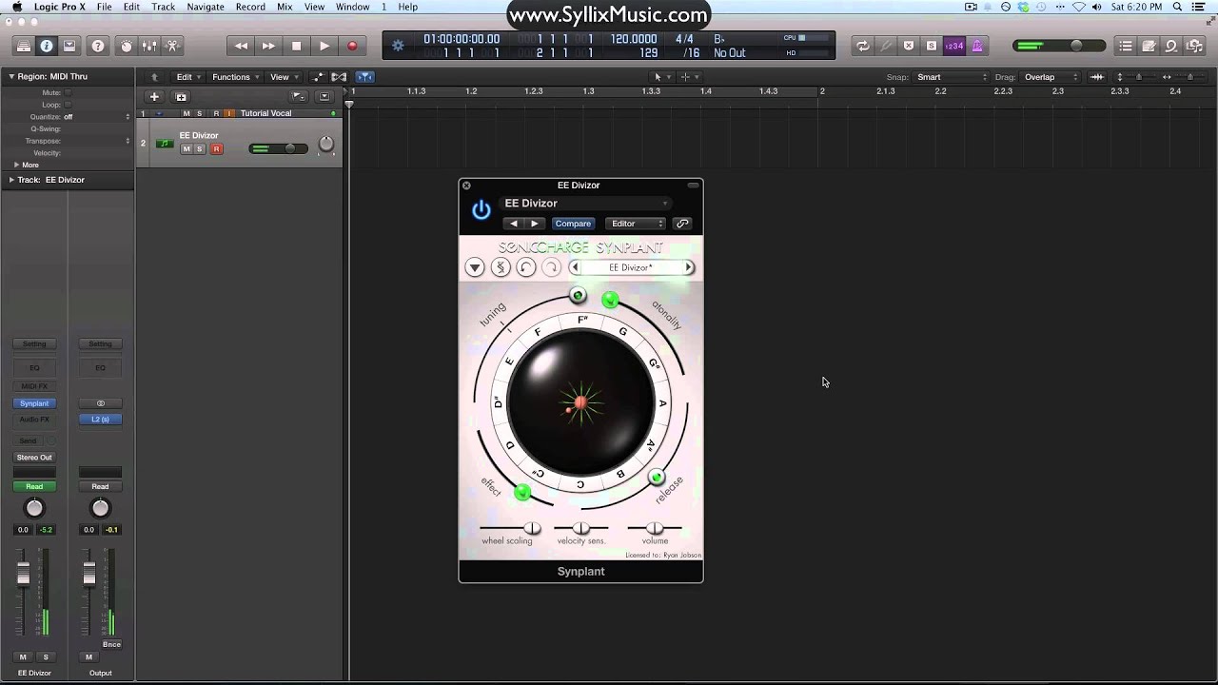The height and width of the screenshot is (685, 1218).
Task: Enable the region Loop checkbox
Action: tap(67, 105)
